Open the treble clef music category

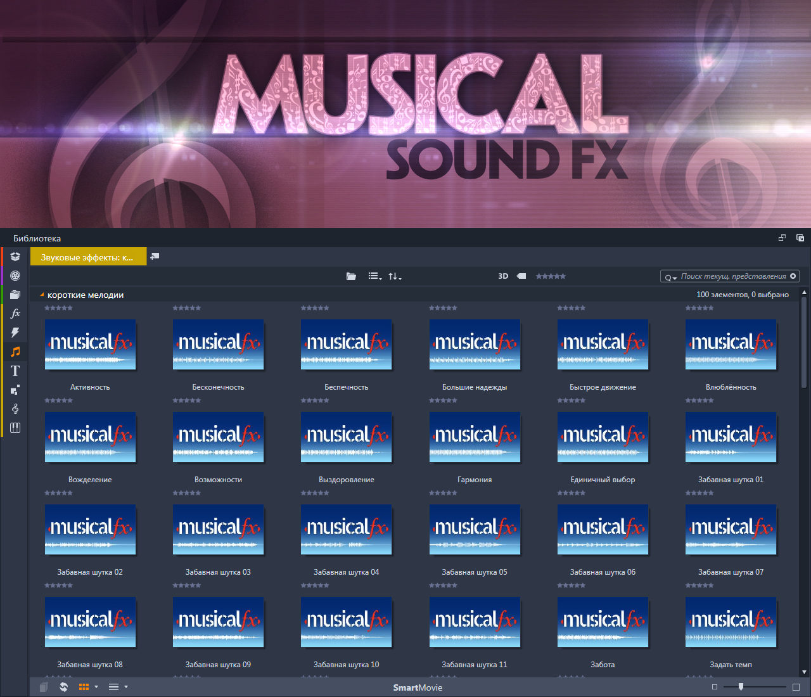coord(15,409)
